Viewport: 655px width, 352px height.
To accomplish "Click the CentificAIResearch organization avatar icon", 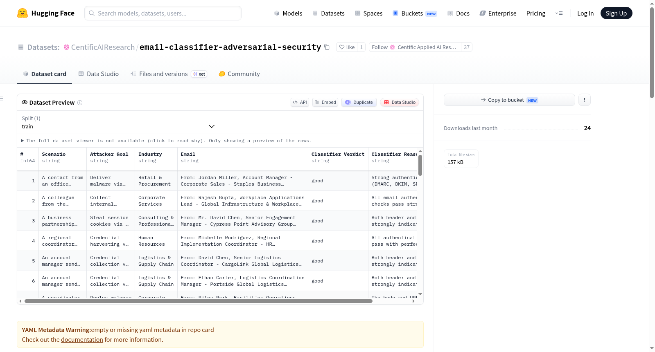I will tap(66, 47).
